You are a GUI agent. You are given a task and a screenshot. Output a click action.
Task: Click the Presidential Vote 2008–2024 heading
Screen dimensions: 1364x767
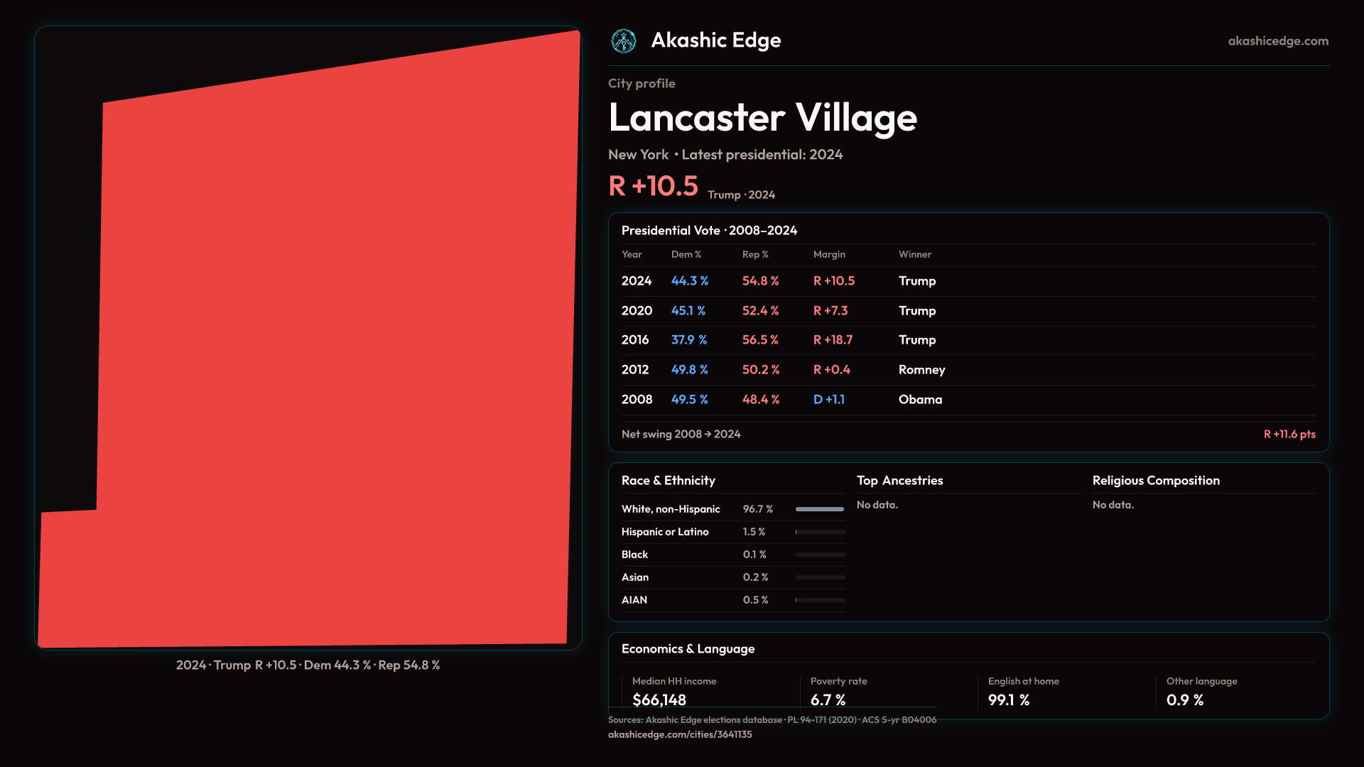point(709,231)
